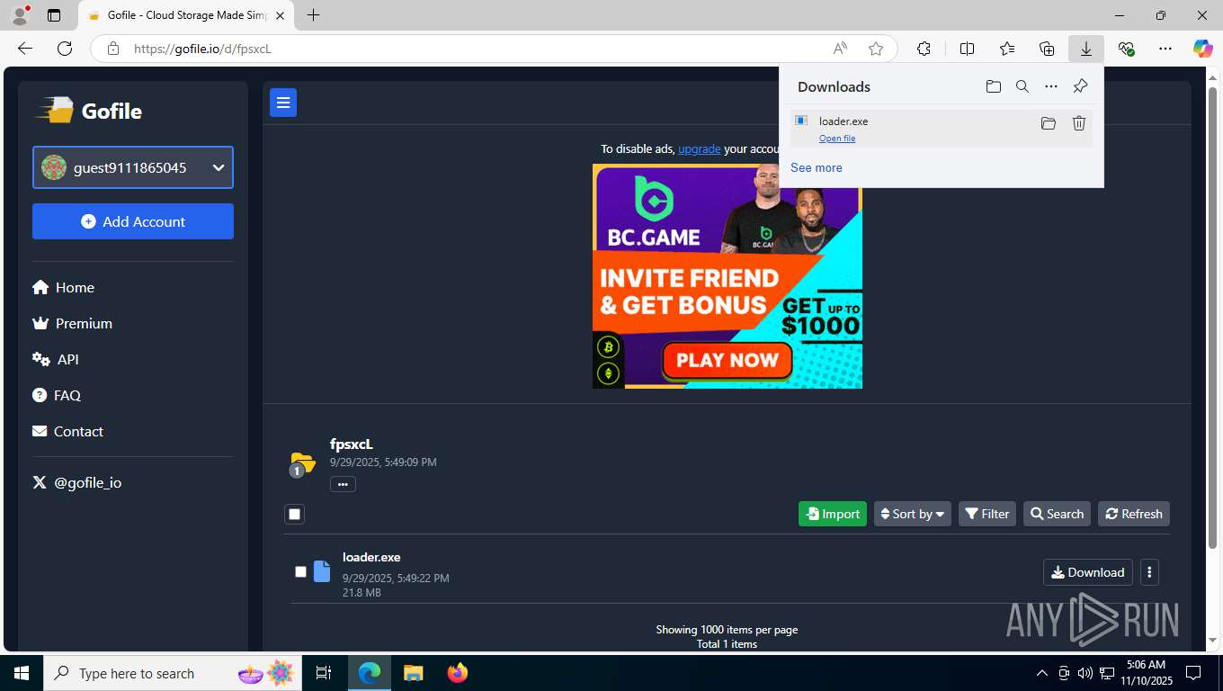Viewport: 1223px width, 691px height.
Task: Click the browser Back arrow
Action: point(25,49)
